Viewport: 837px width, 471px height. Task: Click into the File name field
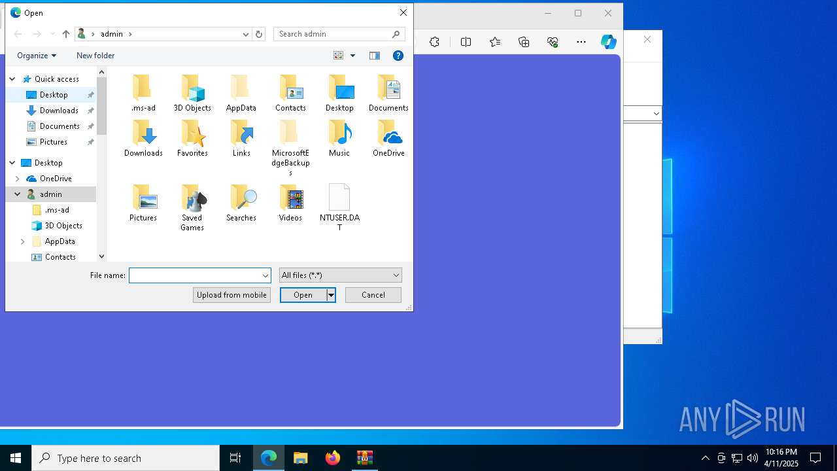click(x=195, y=275)
